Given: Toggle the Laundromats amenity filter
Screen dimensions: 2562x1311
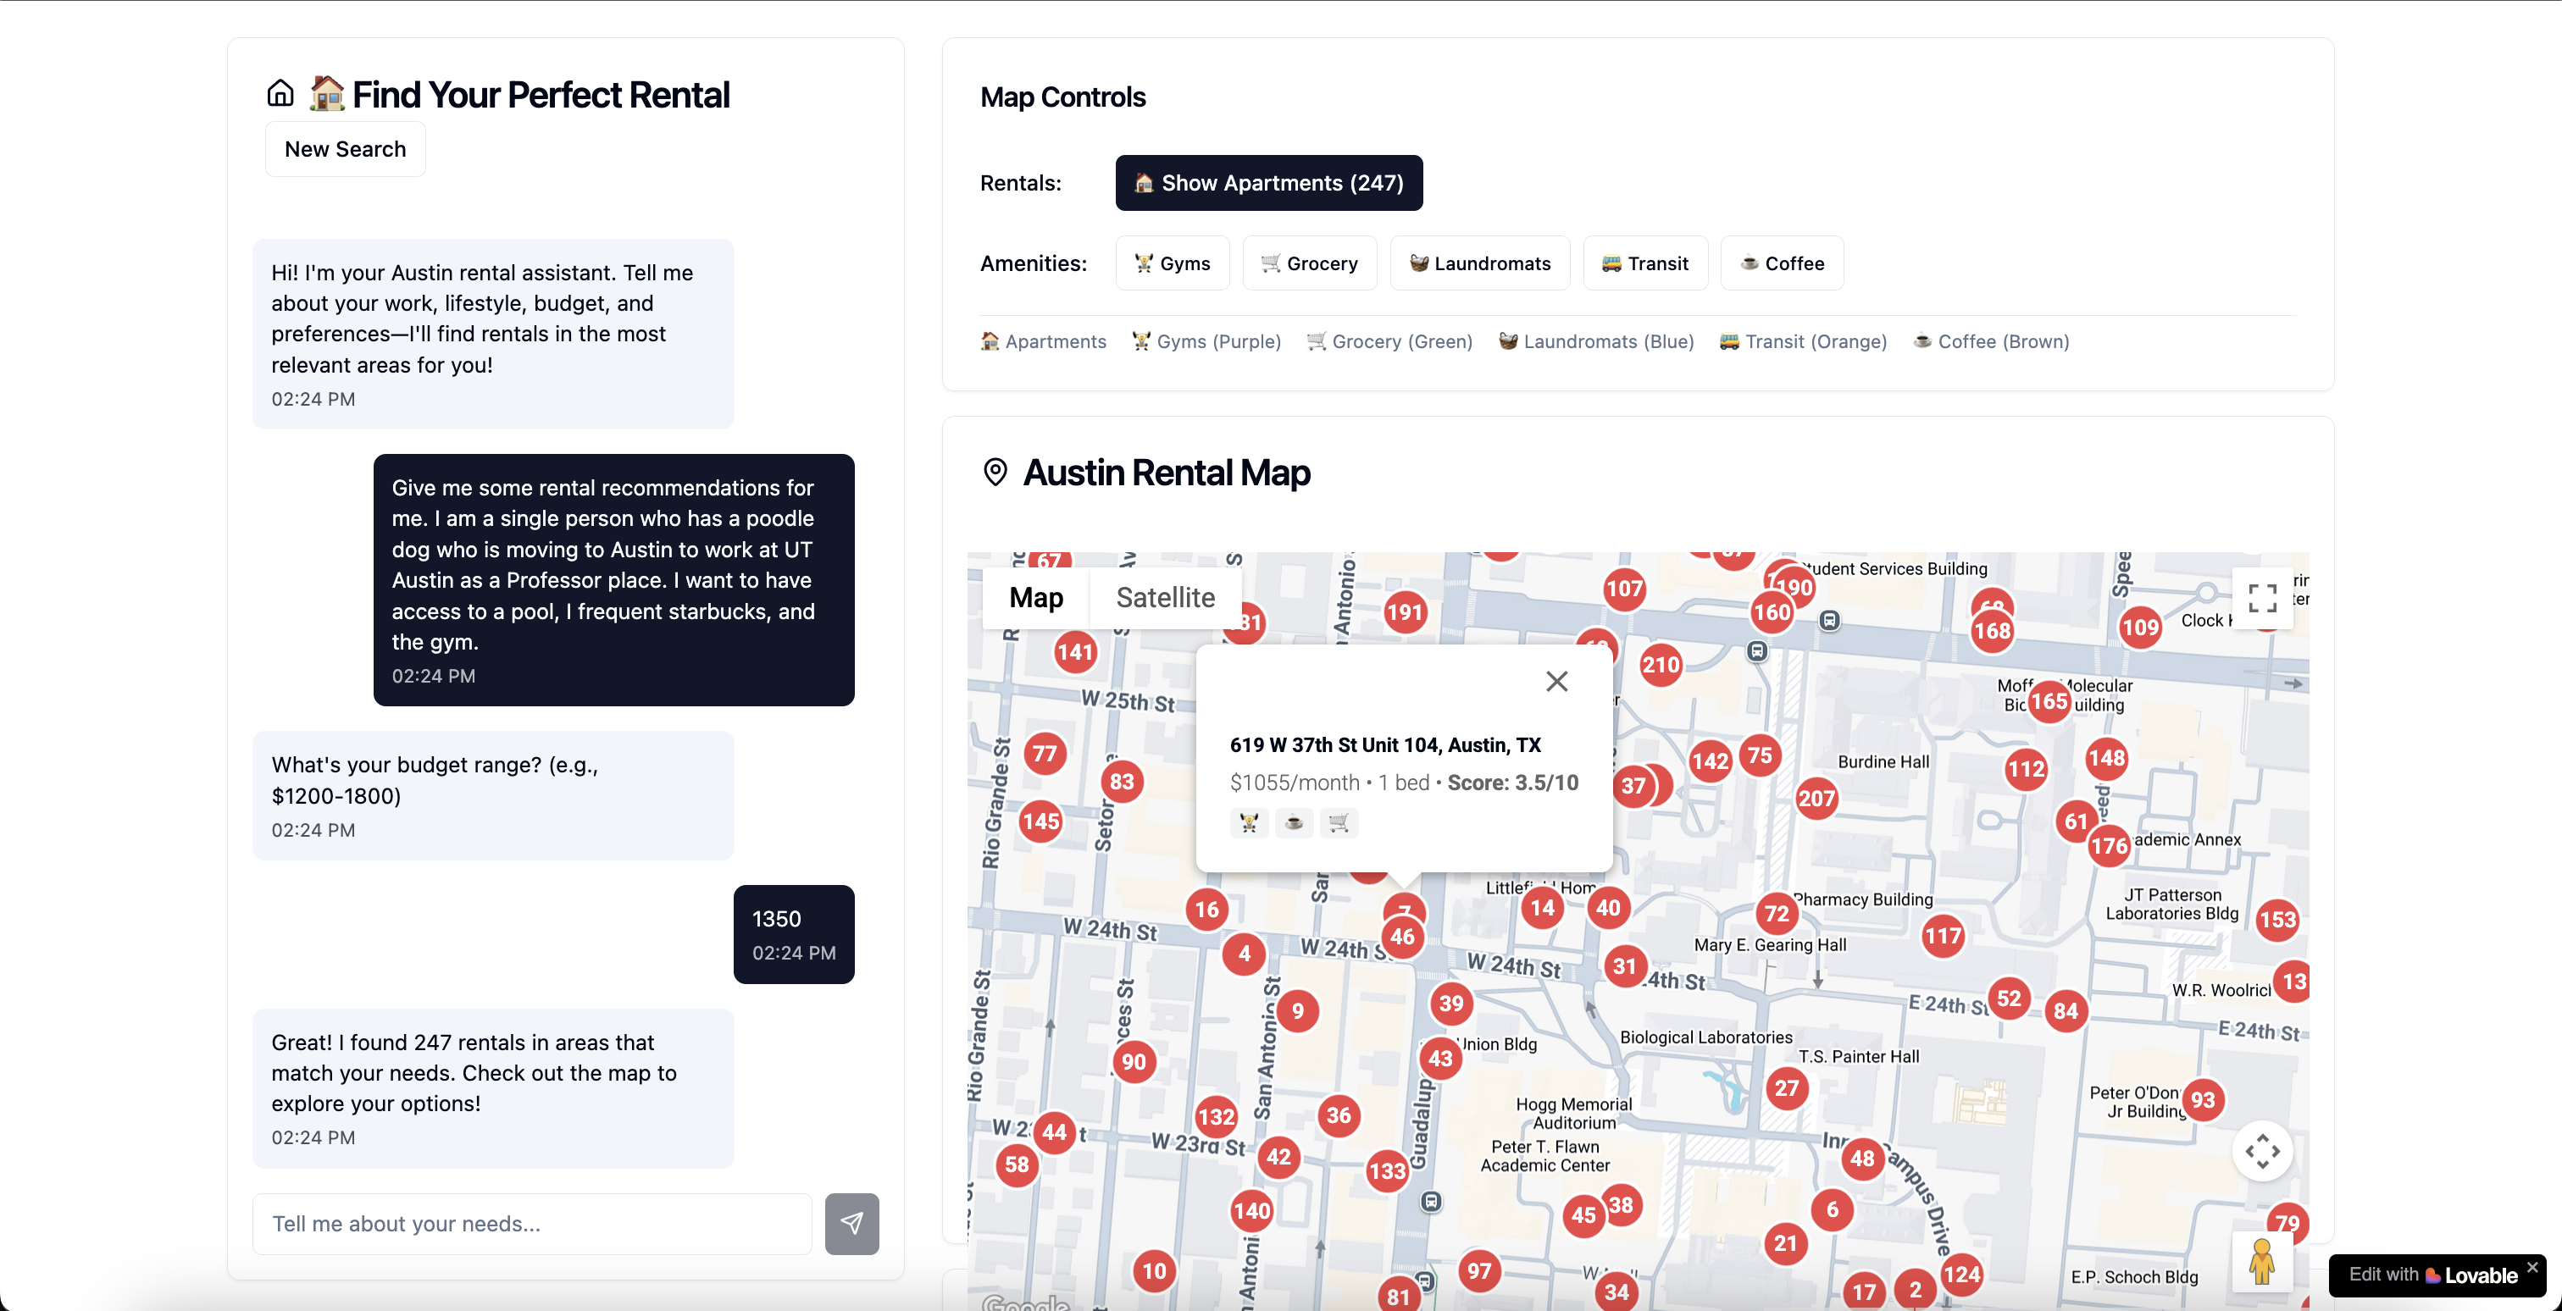Looking at the screenshot, I should coord(1479,263).
